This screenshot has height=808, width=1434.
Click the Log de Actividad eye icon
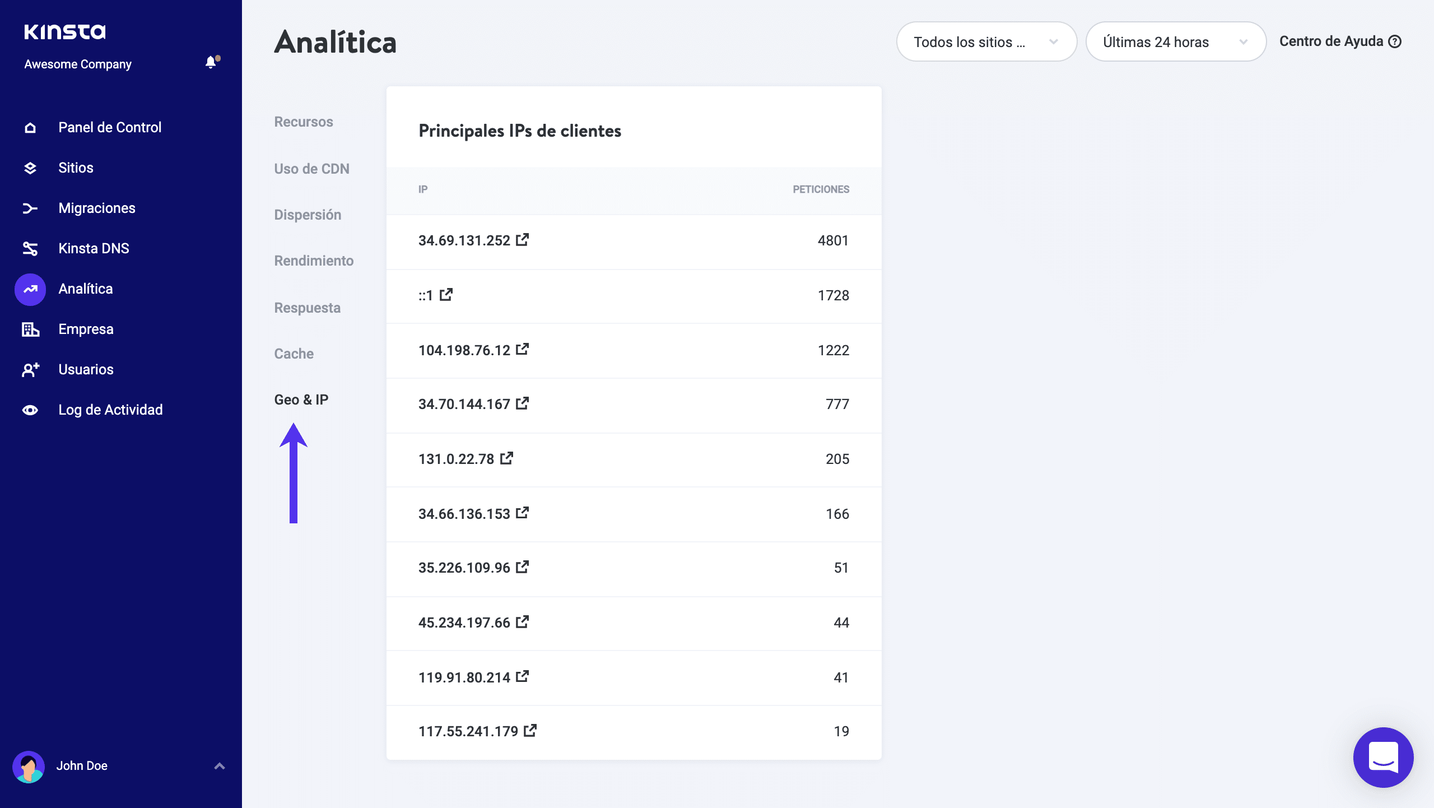point(30,410)
